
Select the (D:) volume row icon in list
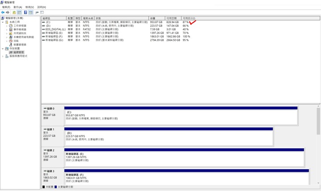click(x=43, y=26)
